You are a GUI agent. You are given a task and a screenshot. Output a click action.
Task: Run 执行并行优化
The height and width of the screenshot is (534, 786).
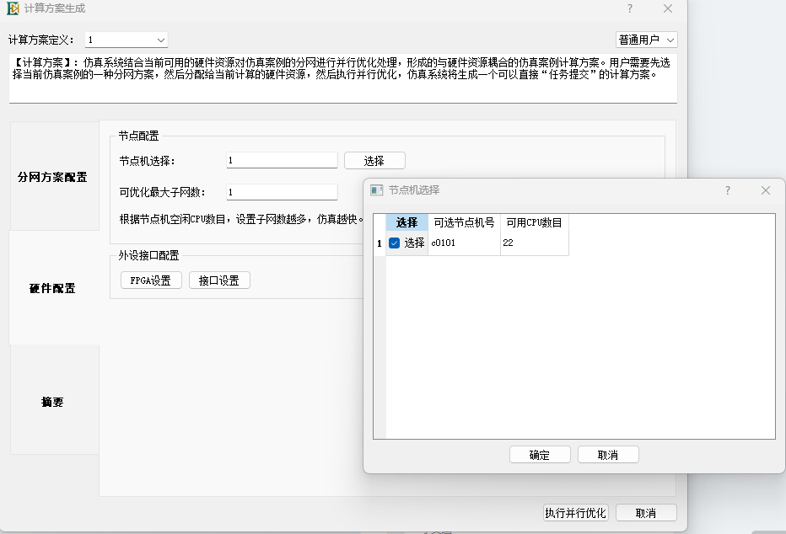tap(575, 512)
